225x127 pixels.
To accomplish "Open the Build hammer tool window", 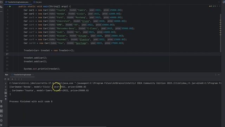I will (x=1, y=102).
